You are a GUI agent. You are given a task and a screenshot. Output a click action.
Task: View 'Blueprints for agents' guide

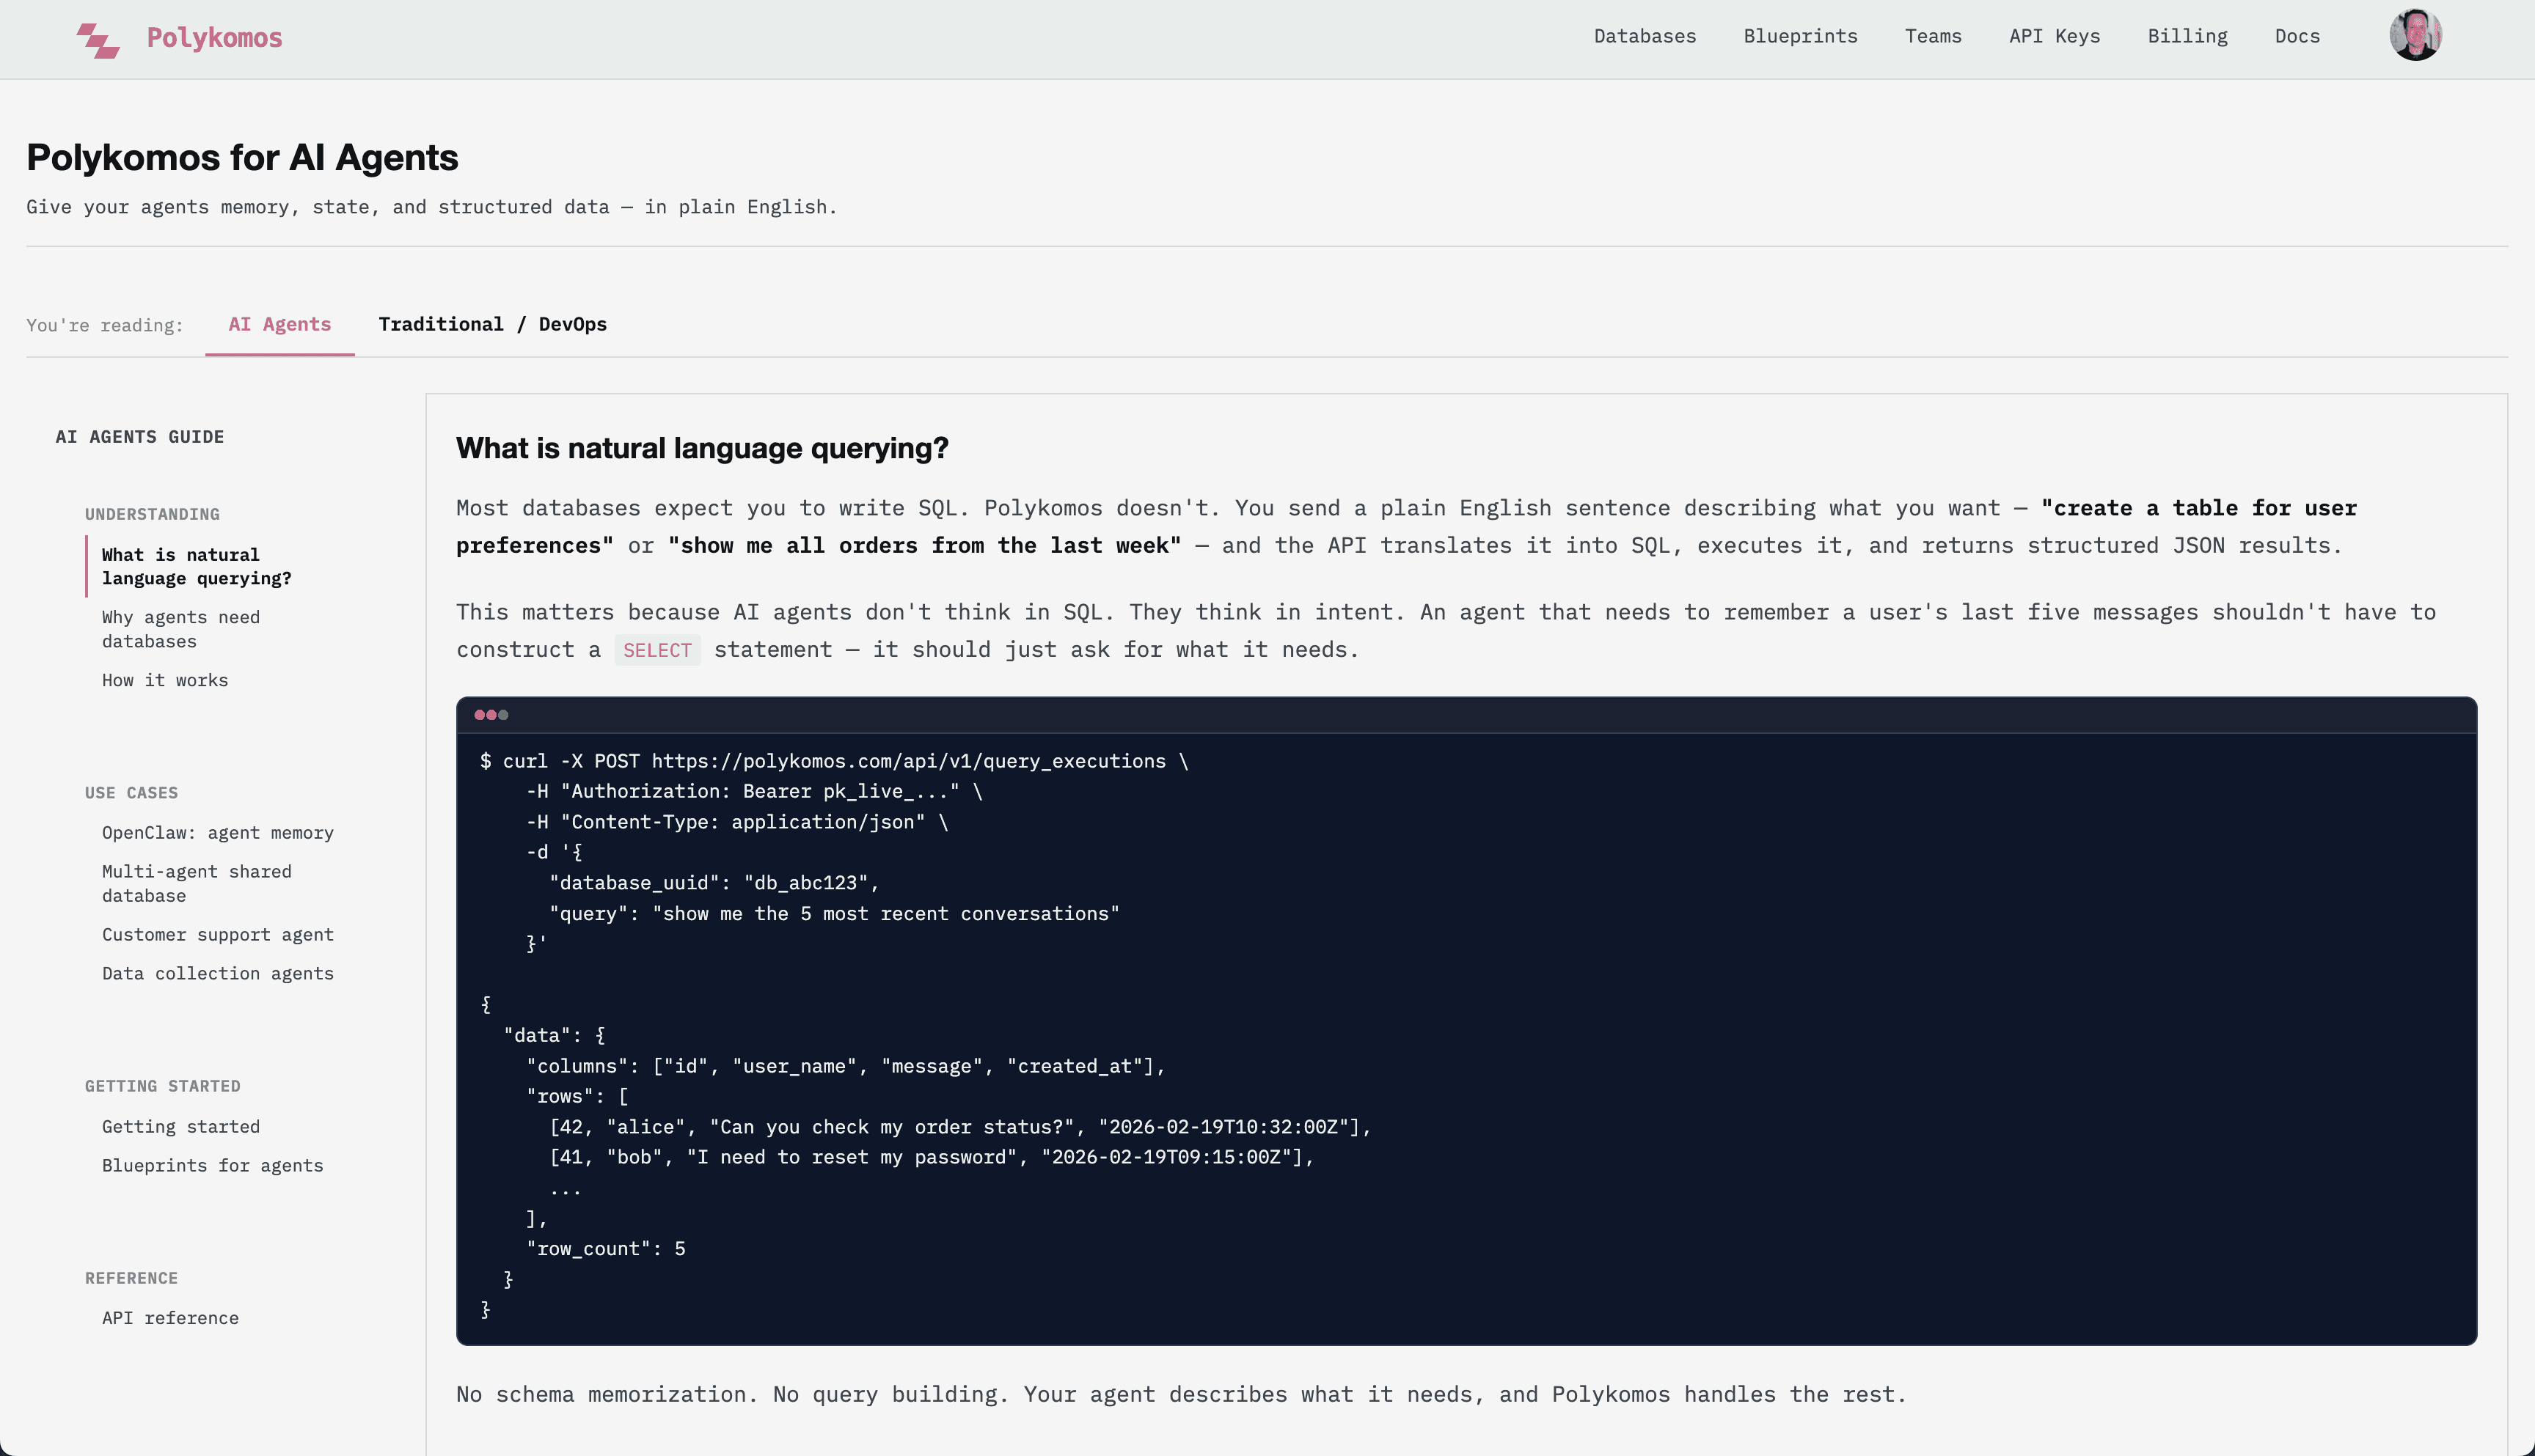pos(212,1165)
